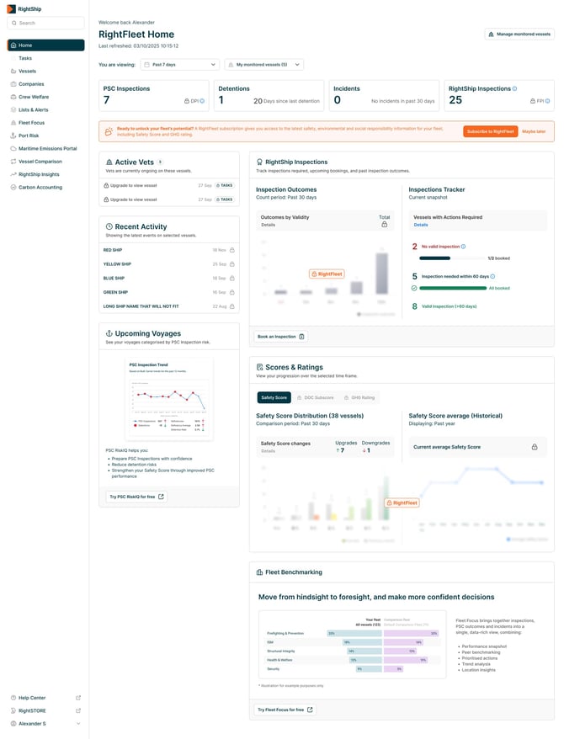Image resolution: width=564 pixels, height=739 pixels.
Task: Open the Vessel Comparison icon
Action: pyautogui.click(x=13, y=161)
